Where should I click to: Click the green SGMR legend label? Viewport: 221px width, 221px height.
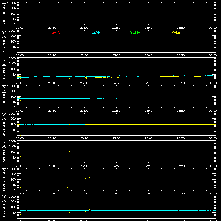(135, 32)
